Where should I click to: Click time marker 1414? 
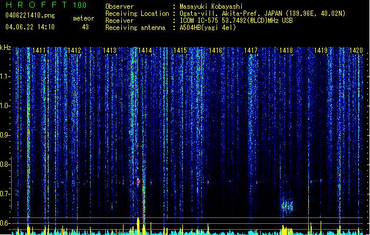pyautogui.click(x=145, y=51)
